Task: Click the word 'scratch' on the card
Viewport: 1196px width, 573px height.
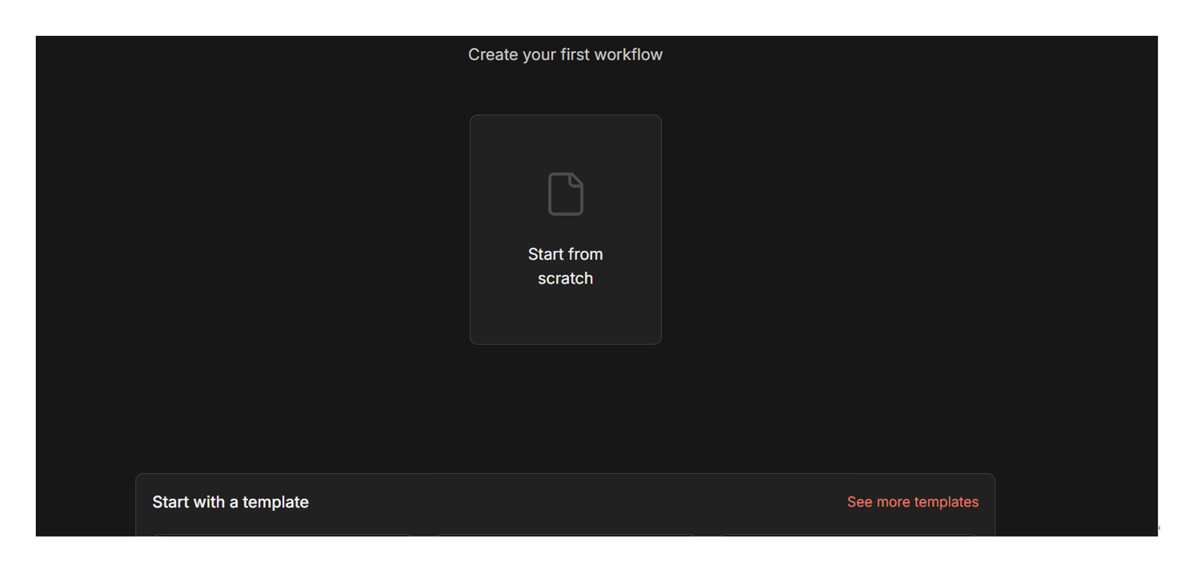Action: tap(565, 278)
